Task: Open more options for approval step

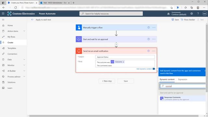Action: pos(154,39)
